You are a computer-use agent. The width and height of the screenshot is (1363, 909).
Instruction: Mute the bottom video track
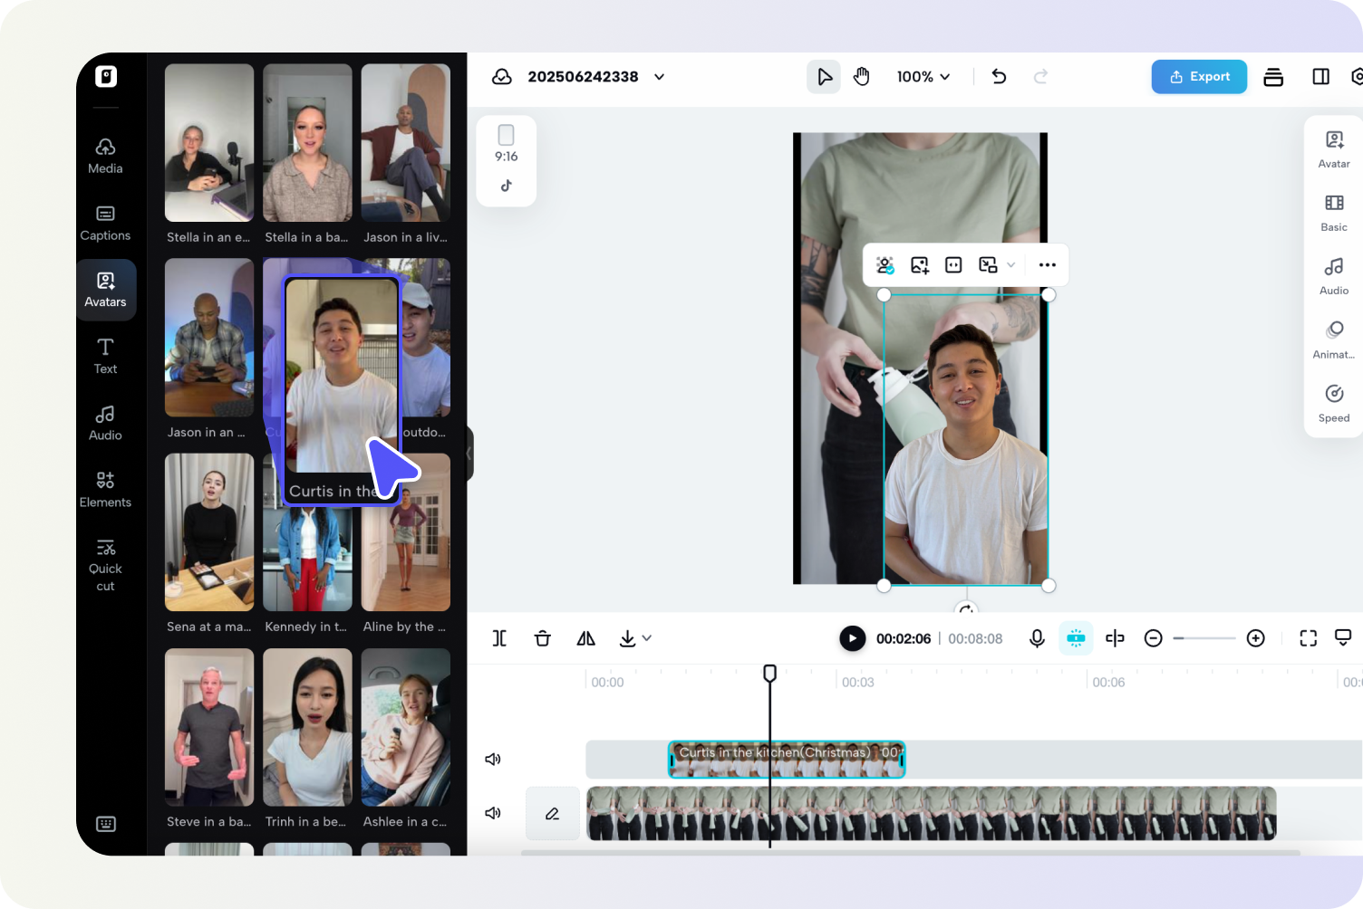493,812
